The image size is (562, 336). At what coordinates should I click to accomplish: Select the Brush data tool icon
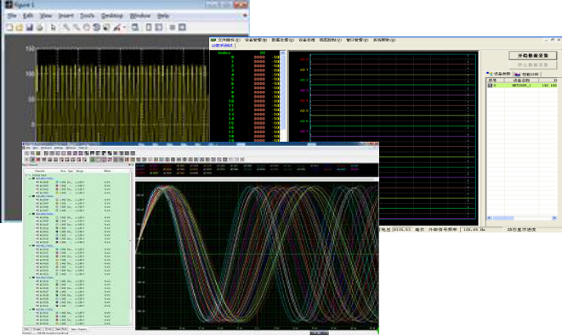(117, 27)
